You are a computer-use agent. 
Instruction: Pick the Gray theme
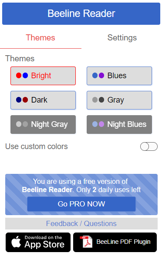[x=119, y=100]
